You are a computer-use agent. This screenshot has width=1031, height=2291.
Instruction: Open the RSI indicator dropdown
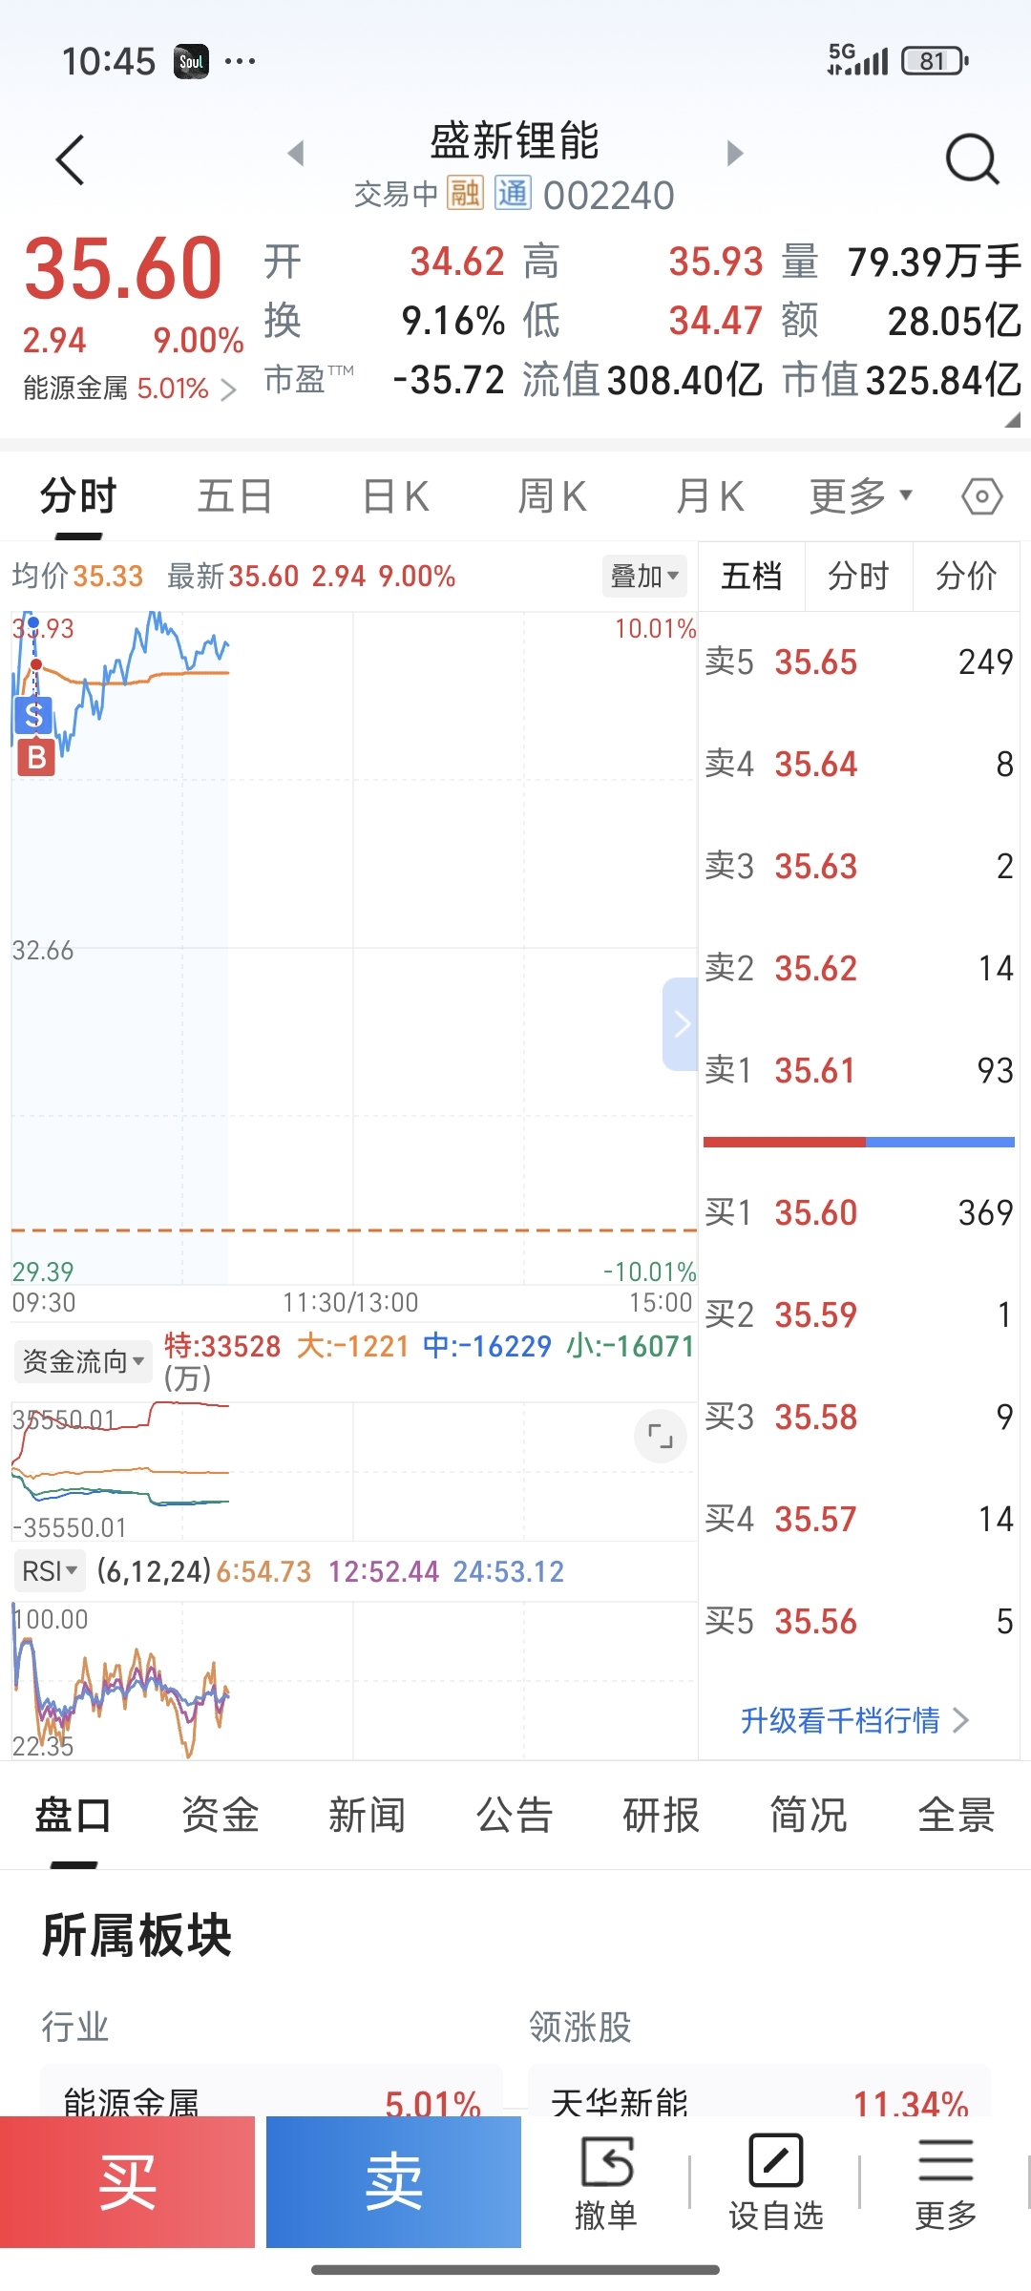coord(49,1571)
